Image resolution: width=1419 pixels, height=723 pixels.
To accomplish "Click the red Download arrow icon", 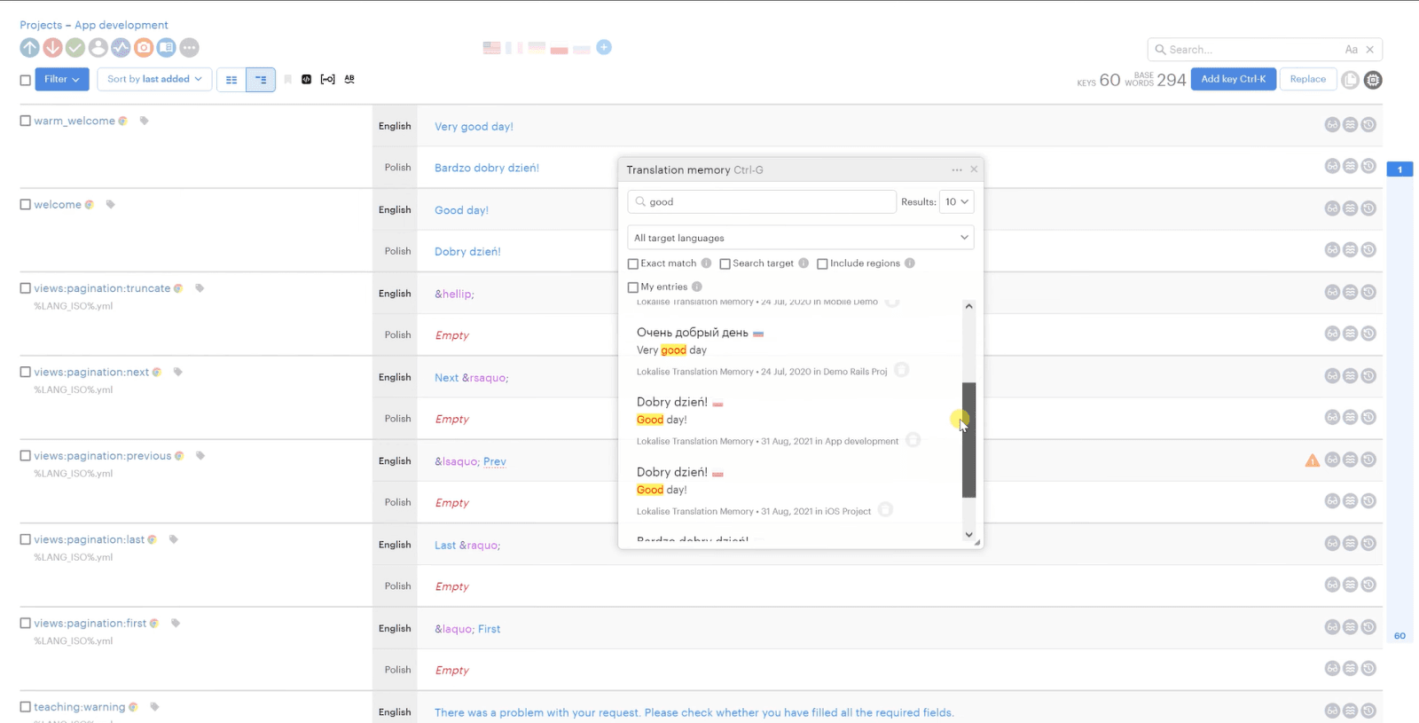I will click(x=52, y=48).
